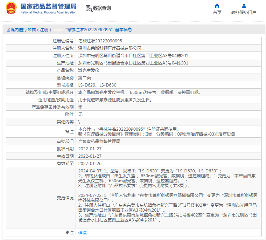Click model spec value LS-D620、LS-D630
Image resolution: width=266 pixels, height=240 pixels.
point(97,85)
